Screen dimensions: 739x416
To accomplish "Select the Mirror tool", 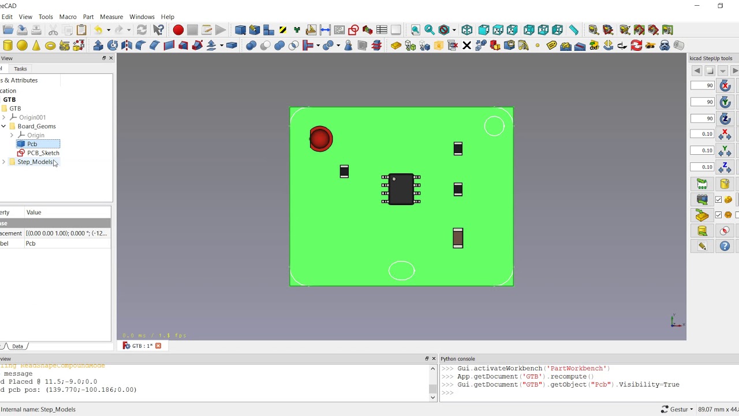I will [126, 45].
